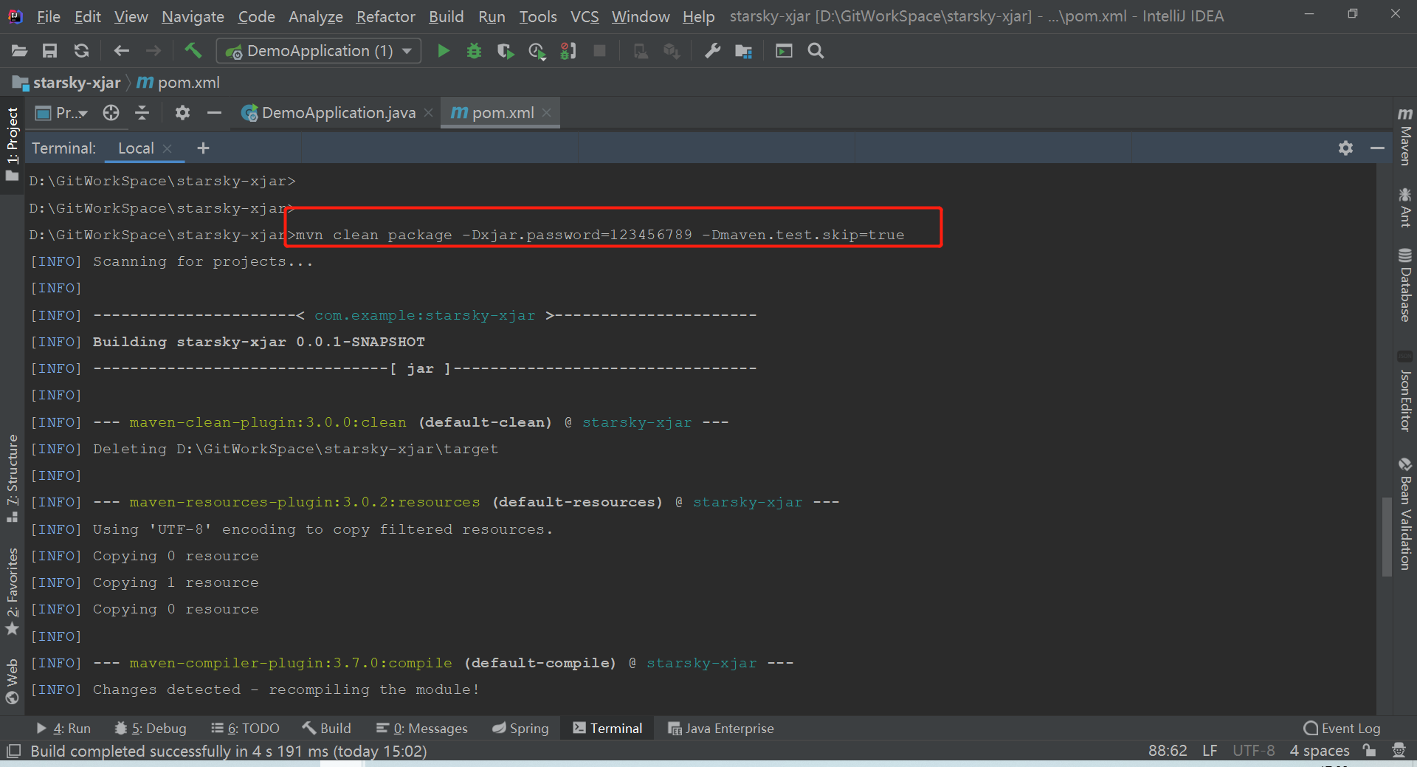Hide the Project panel with the minus icon

click(x=214, y=112)
